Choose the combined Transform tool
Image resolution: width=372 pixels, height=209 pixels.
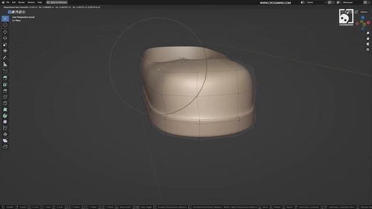(x=5, y=51)
